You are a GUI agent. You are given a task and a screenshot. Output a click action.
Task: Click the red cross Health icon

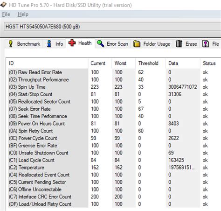click(x=72, y=43)
